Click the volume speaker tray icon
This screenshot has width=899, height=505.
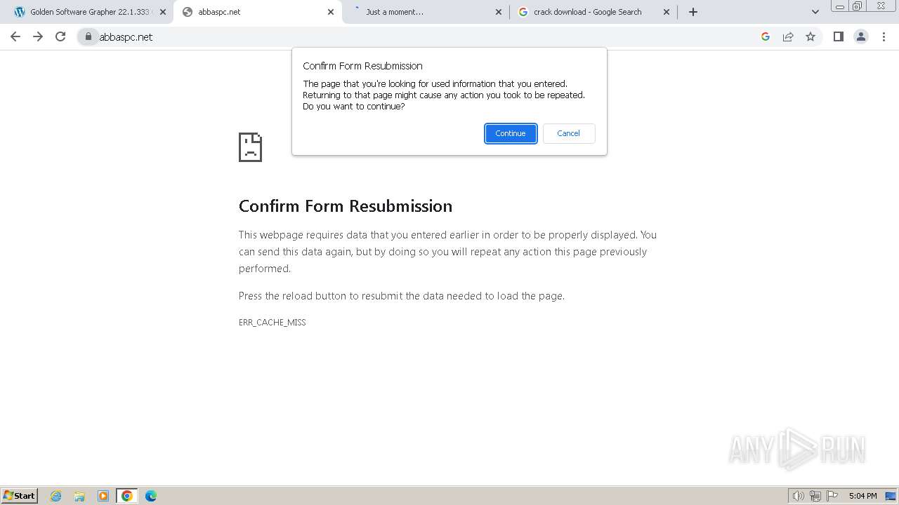[798, 496]
